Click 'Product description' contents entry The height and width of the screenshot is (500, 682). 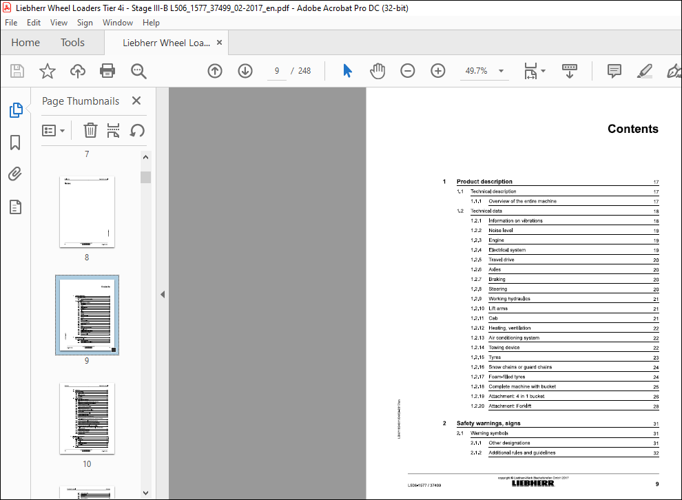(484, 182)
